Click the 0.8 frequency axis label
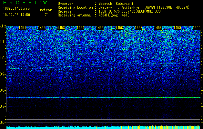 click(3, 90)
